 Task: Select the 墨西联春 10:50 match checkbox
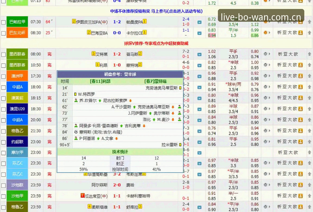3,66
